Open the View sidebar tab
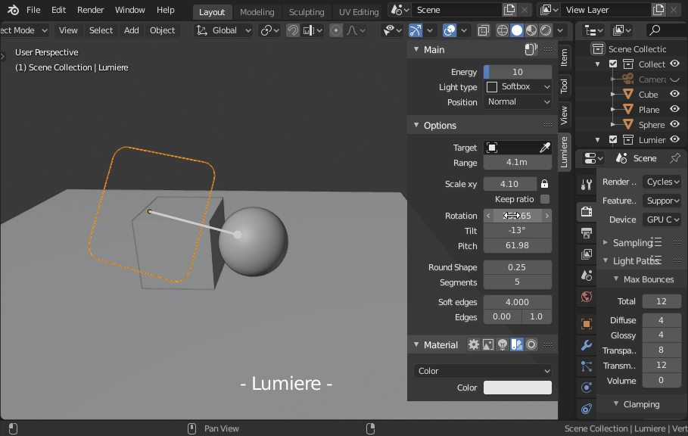 tap(565, 115)
